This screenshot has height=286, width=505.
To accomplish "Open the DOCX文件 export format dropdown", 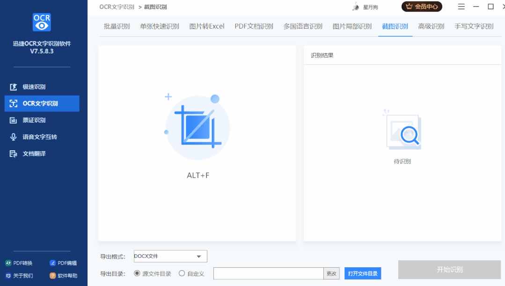I will coord(170,256).
